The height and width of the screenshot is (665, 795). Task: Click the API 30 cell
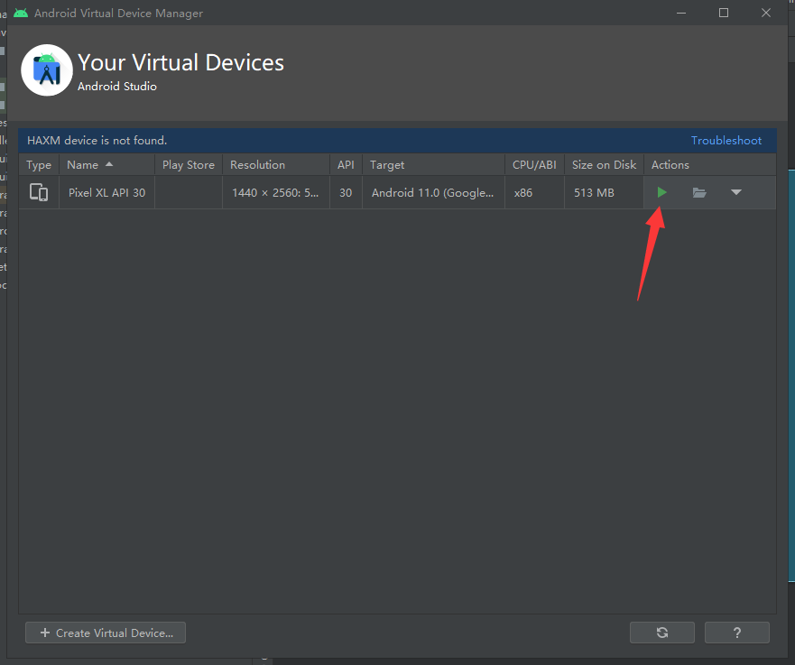346,192
